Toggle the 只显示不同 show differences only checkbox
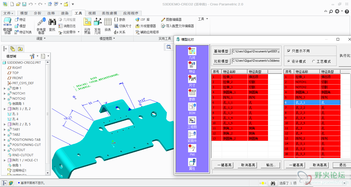Image resolution: width=351 pixels, height=187 pixels. pos(289,51)
